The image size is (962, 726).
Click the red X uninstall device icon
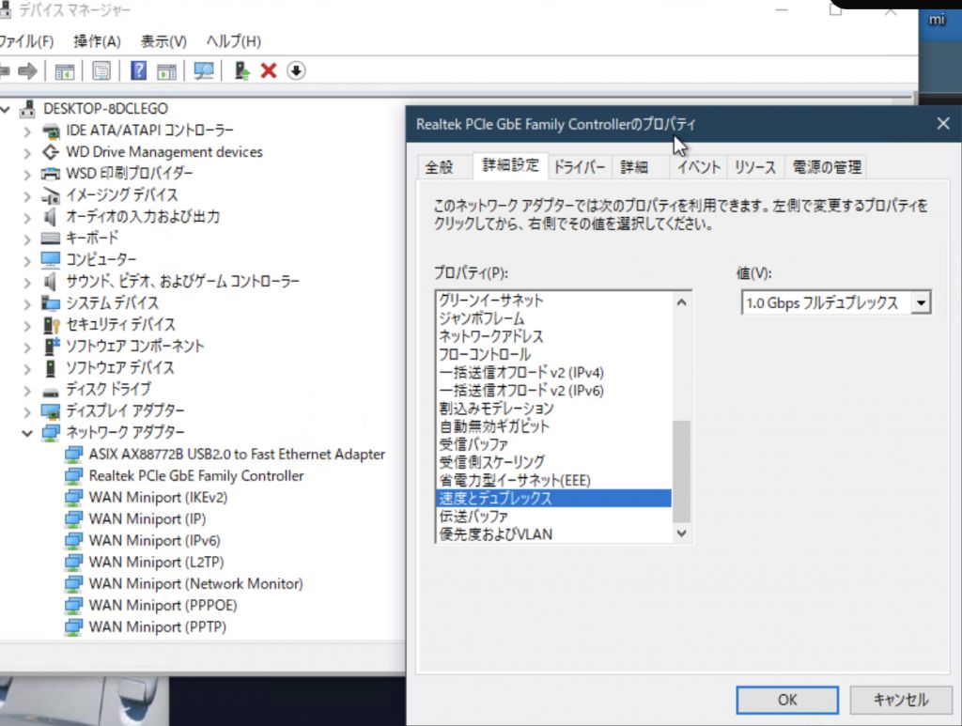coord(269,71)
